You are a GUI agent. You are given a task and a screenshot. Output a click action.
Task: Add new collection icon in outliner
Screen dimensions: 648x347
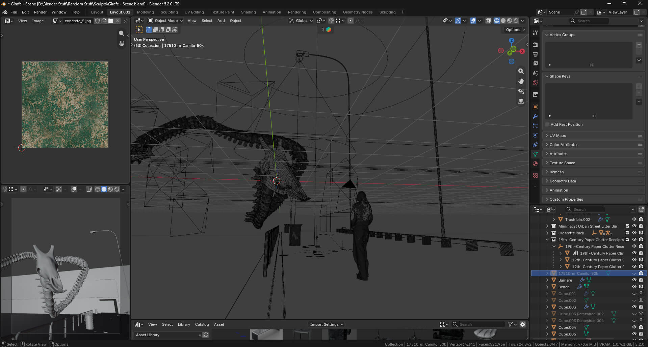[642, 209]
